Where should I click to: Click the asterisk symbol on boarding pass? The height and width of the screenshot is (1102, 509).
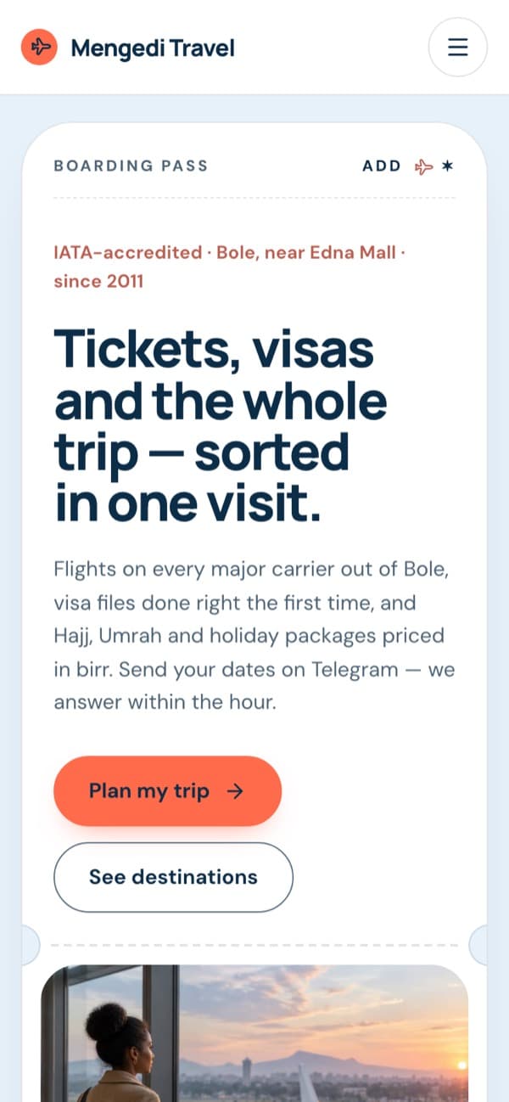(448, 166)
